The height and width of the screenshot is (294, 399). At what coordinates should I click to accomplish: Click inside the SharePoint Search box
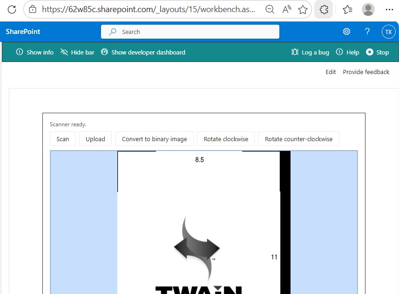coord(190,32)
